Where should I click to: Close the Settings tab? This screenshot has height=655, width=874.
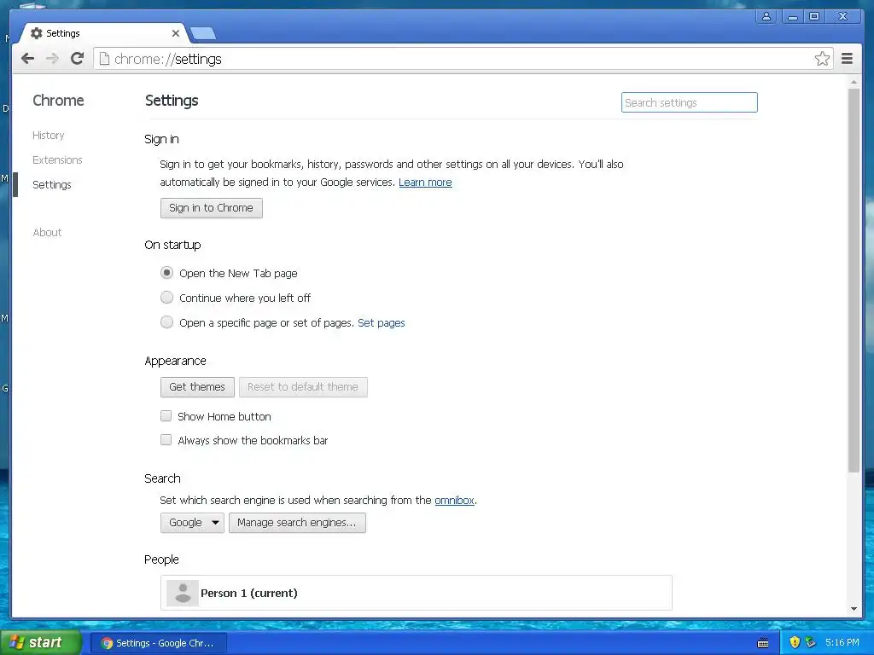tap(176, 33)
